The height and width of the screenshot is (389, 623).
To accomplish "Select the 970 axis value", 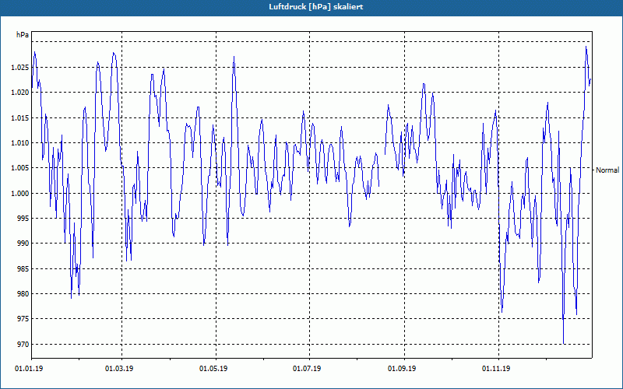I will (x=23, y=344).
